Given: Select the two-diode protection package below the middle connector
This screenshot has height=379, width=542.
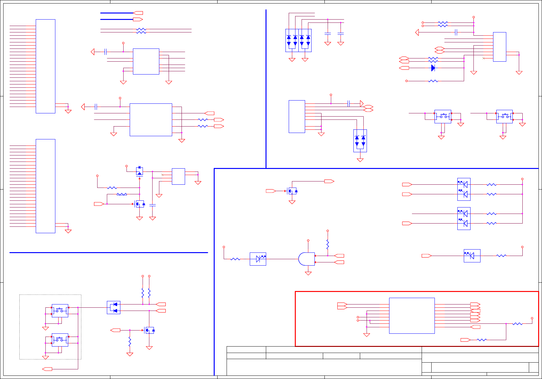Looking at the screenshot, I should click(x=360, y=141).
